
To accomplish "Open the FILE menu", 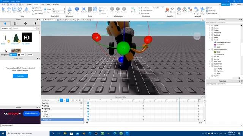I will pyautogui.click(x=3, y=5).
